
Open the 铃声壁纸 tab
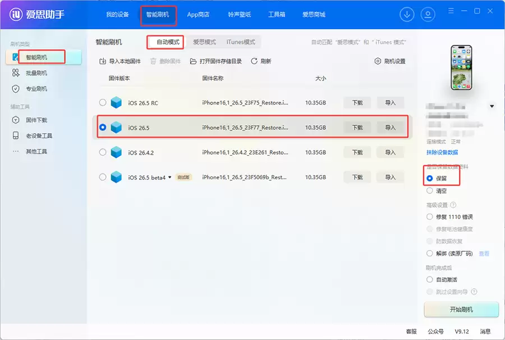point(239,15)
